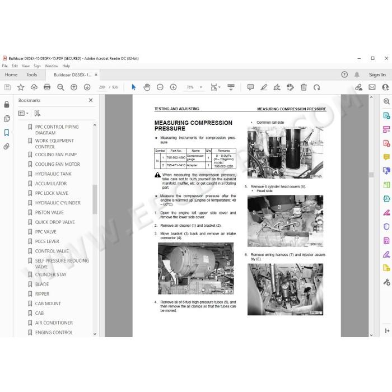Find current bookmark icon
This screenshot has height=392, width=392.
click(38, 113)
